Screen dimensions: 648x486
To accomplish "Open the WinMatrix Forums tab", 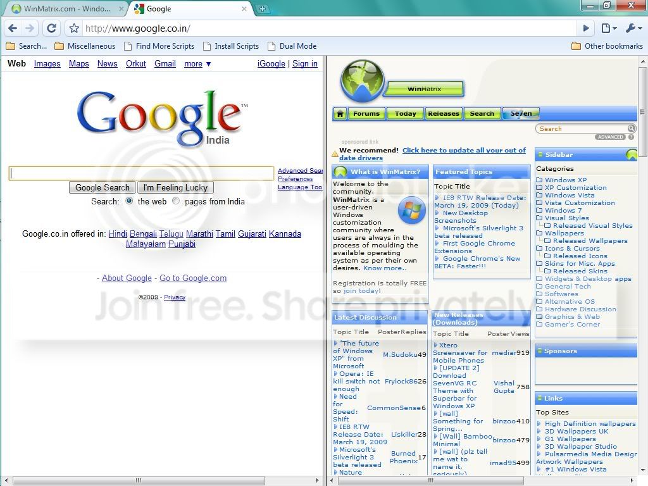I will click(366, 113).
